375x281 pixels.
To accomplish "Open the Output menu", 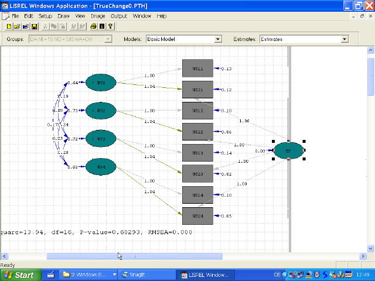I will point(119,16).
